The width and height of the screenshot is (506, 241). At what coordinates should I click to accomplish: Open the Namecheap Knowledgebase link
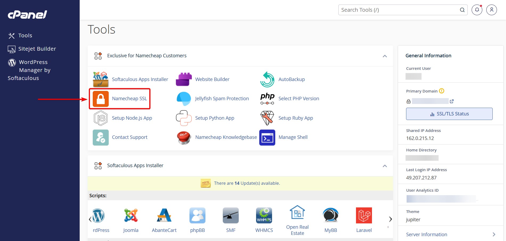226,137
